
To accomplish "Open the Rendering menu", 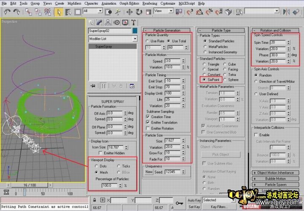I will coord(150,3).
